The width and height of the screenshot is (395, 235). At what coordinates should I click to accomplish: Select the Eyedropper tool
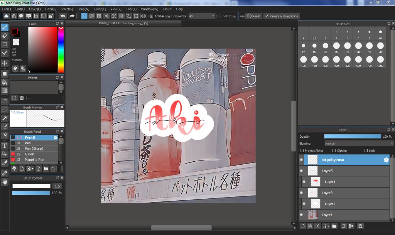(5, 173)
